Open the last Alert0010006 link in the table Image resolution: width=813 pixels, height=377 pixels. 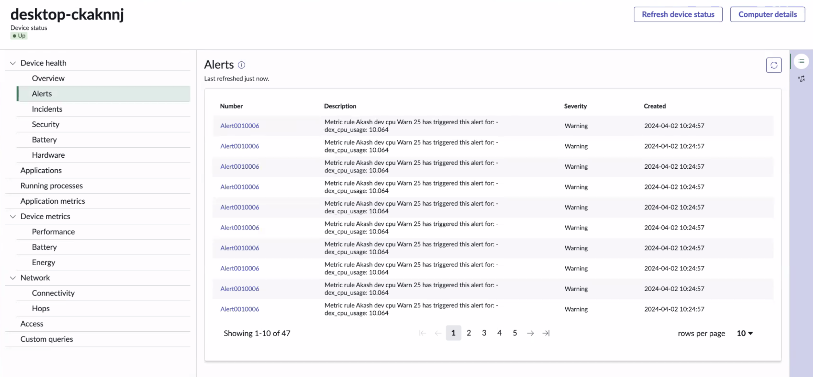pyautogui.click(x=239, y=309)
